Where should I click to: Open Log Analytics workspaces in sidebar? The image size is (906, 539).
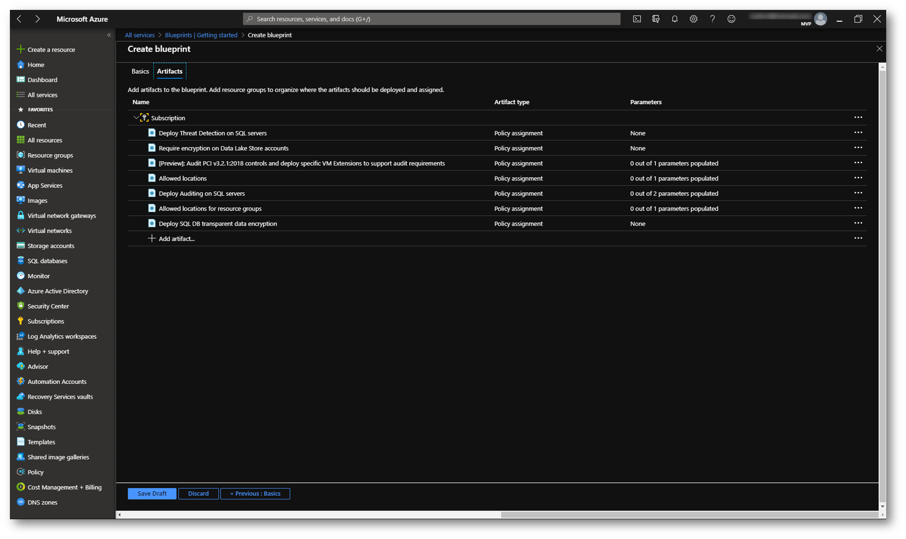[57, 336]
